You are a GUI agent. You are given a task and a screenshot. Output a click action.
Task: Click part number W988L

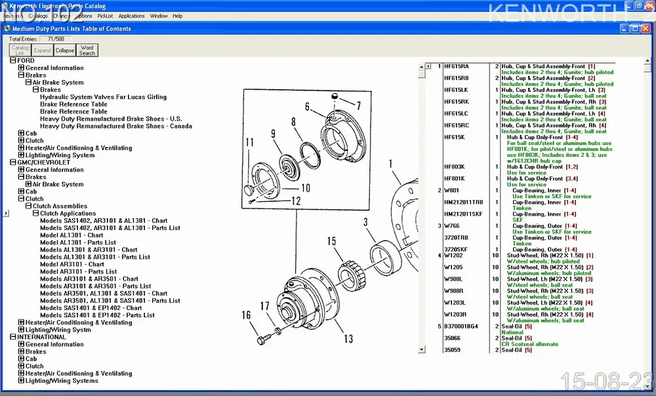point(453,279)
